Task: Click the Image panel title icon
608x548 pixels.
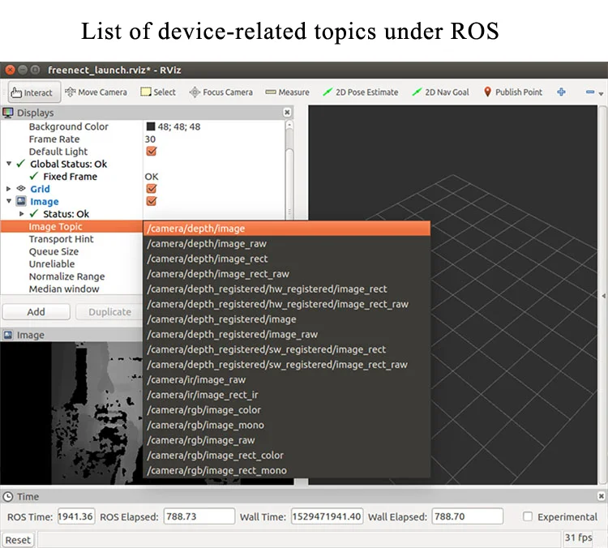Action: coord(8,335)
